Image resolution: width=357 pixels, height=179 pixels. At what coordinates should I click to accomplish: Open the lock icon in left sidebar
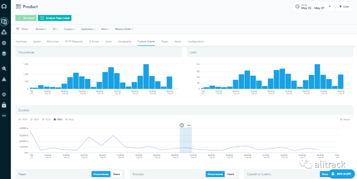click(4, 105)
